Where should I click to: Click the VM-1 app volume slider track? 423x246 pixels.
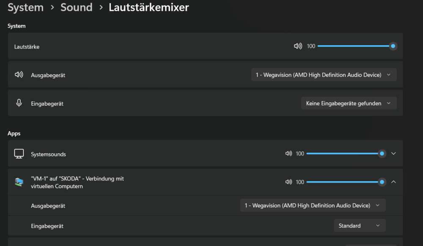click(x=343, y=182)
